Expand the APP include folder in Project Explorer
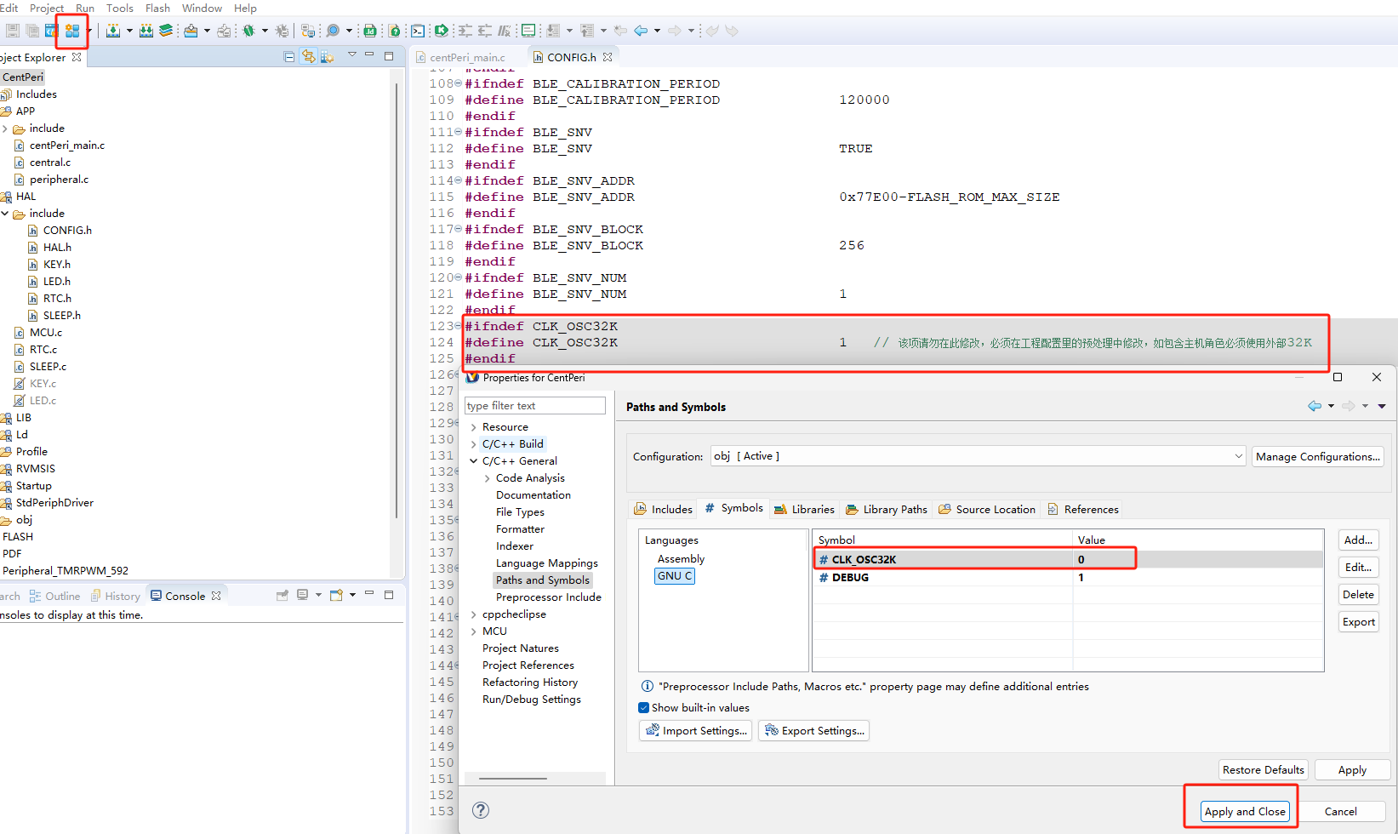Screen dimensions: 1398x834 click(5, 129)
